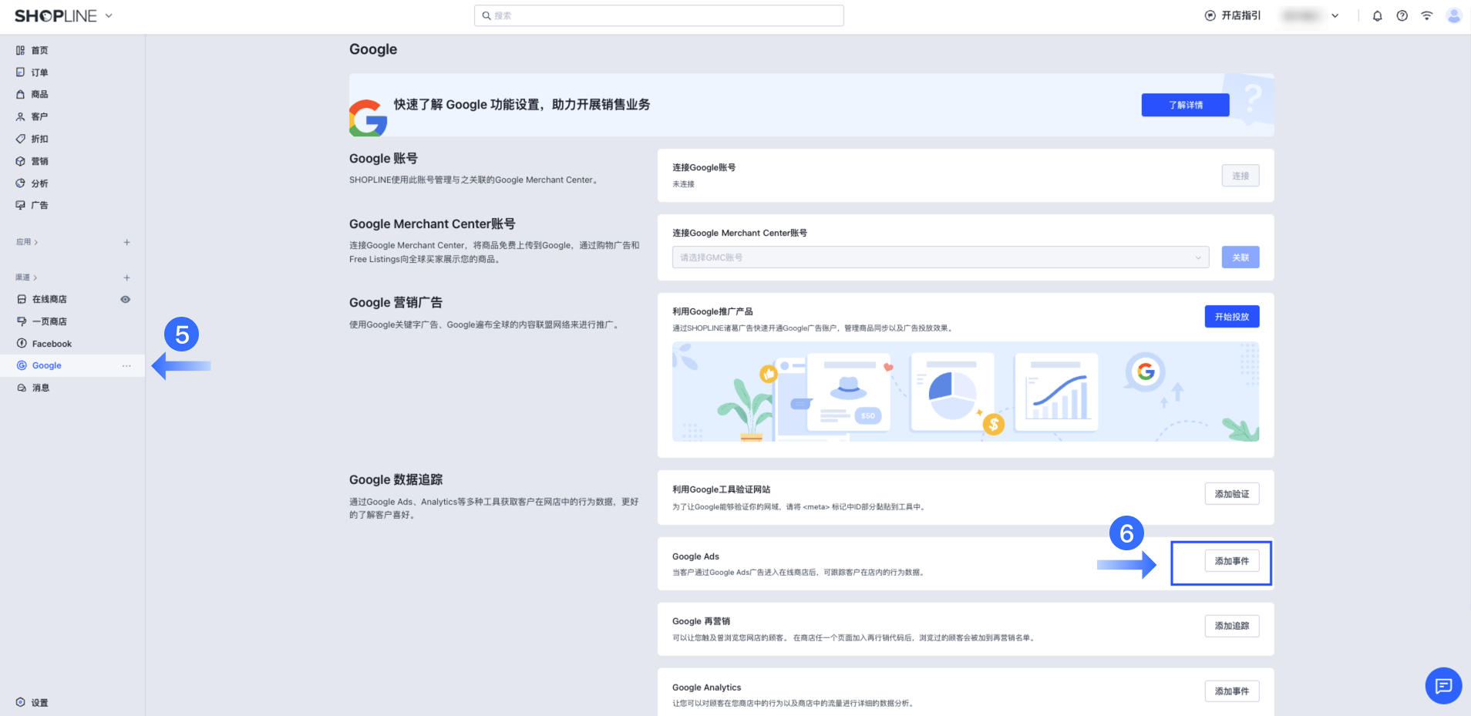
Task: Click the search magnifier icon
Action: (x=486, y=15)
